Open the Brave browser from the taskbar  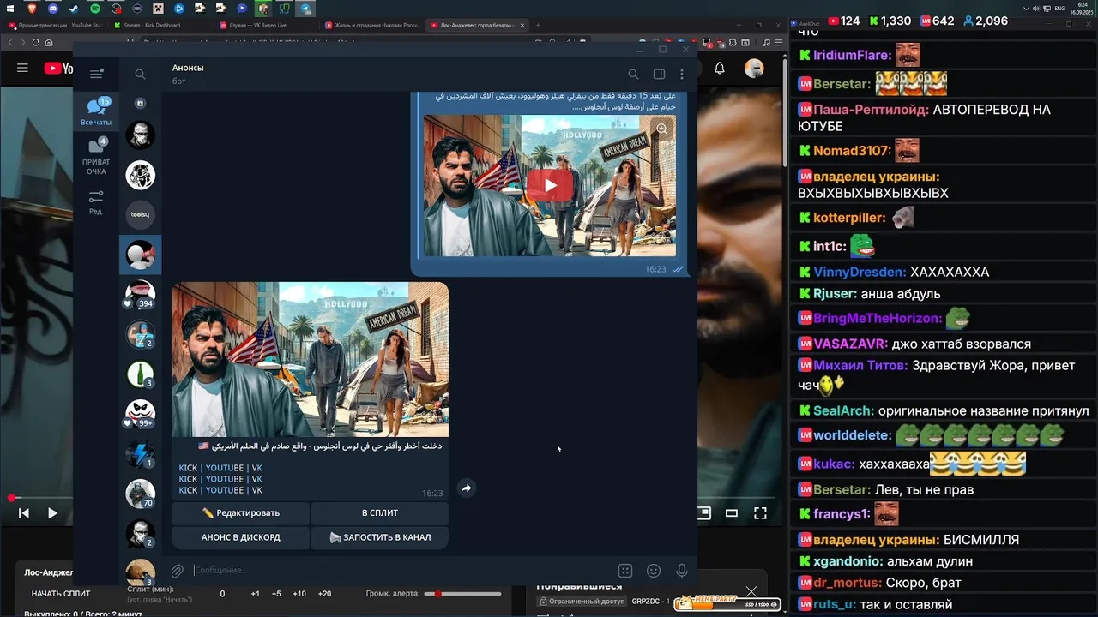click(32, 9)
